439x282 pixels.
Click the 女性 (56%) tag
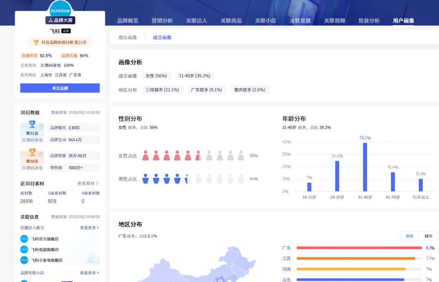(156, 76)
